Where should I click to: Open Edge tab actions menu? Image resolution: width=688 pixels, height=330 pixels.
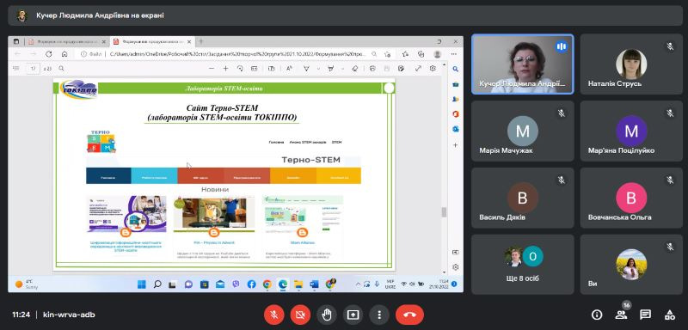click(16, 41)
